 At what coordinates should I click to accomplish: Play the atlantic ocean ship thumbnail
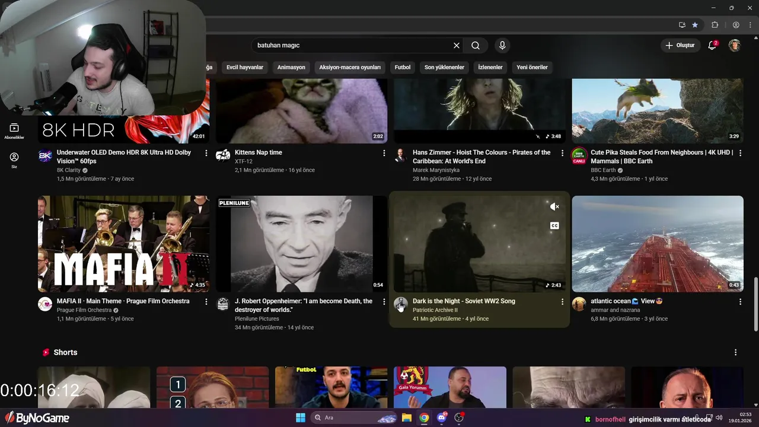(x=658, y=244)
